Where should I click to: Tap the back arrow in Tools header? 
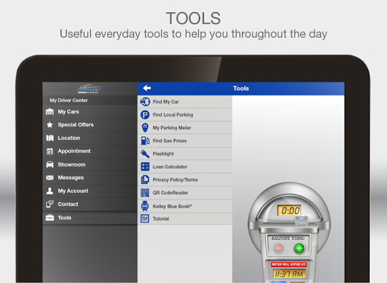pyautogui.click(x=147, y=89)
